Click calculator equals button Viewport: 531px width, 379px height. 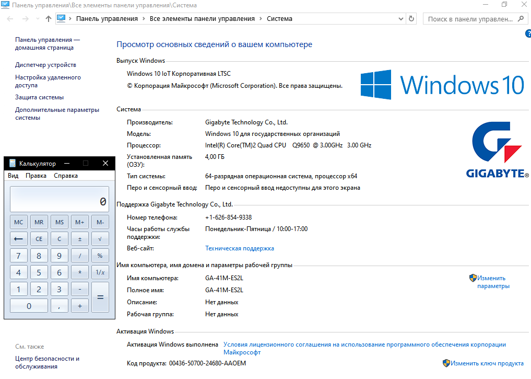point(100,297)
